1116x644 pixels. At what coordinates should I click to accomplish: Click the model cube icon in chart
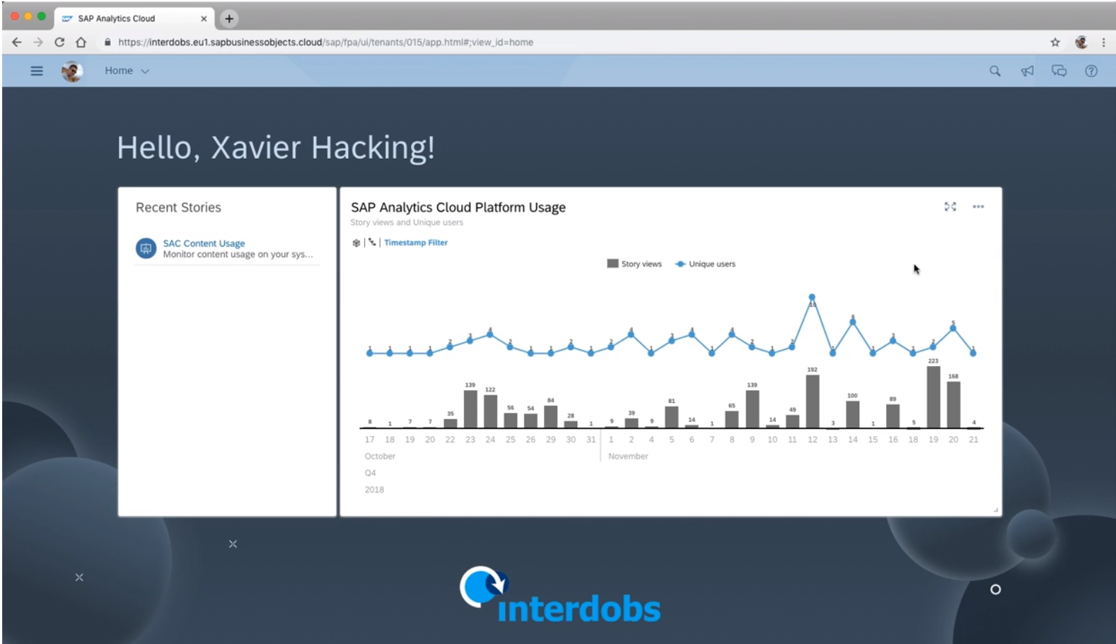point(356,242)
